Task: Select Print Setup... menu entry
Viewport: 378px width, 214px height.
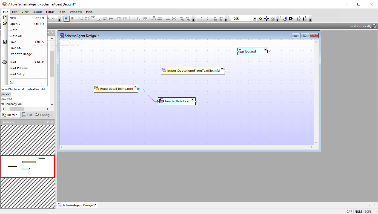Action: tap(25, 74)
